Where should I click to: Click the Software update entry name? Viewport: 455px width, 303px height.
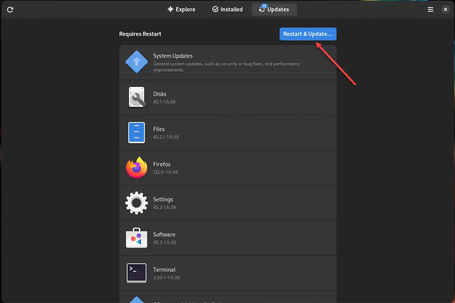tap(164, 235)
